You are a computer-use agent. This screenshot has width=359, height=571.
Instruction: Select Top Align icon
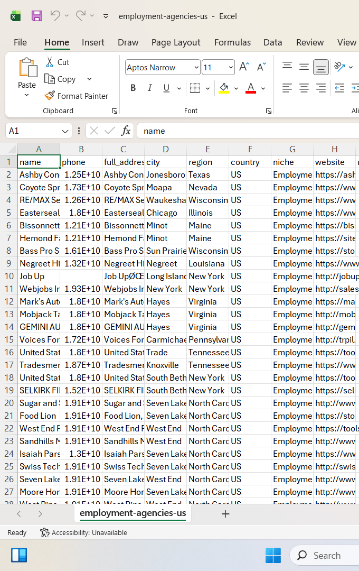click(287, 66)
